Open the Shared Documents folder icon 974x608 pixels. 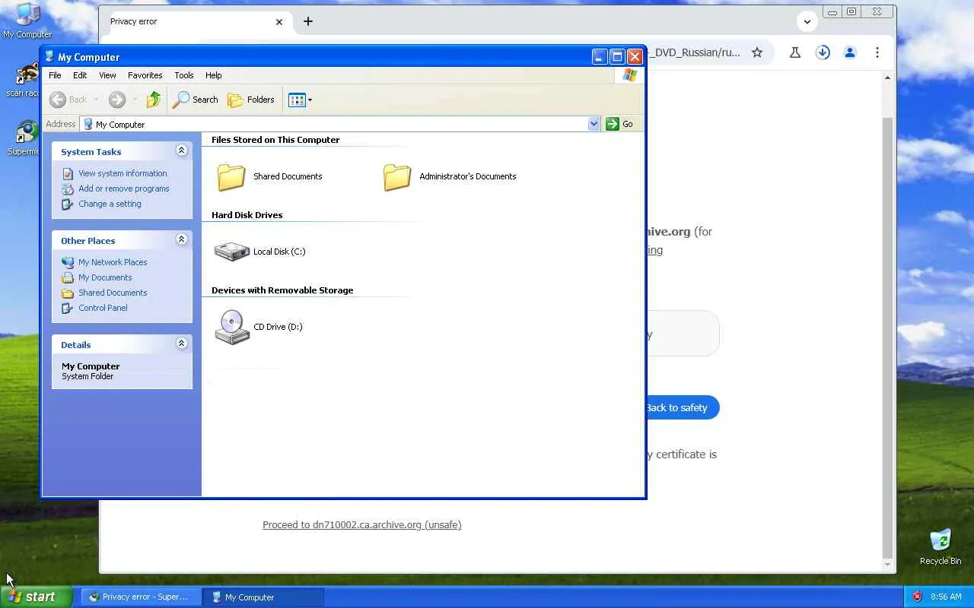(231, 177)
